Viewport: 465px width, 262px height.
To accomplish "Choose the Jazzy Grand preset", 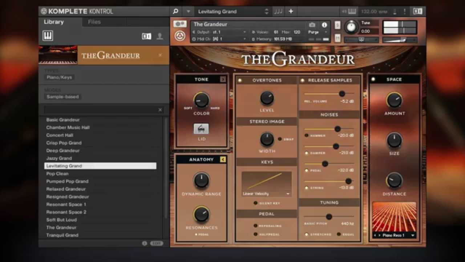I will [59, 158].
